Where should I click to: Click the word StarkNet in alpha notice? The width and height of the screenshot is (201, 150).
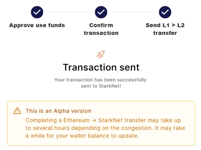click(111, 120)
